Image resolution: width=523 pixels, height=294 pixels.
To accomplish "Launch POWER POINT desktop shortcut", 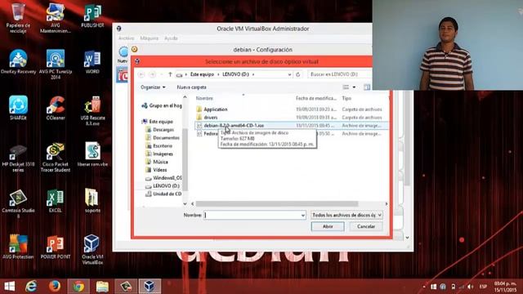I will click(x=56, y=247).
